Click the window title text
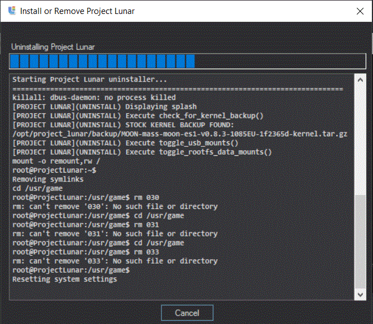 point(77,11)
